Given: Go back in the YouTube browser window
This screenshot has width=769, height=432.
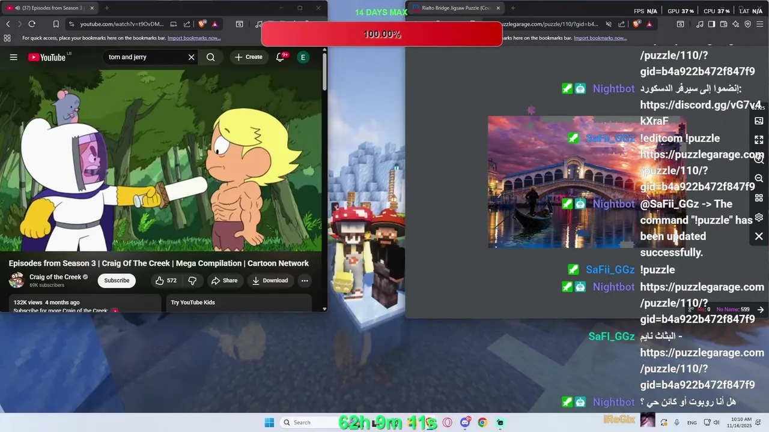Looking at the screenshot, I should tap(8, 24).
